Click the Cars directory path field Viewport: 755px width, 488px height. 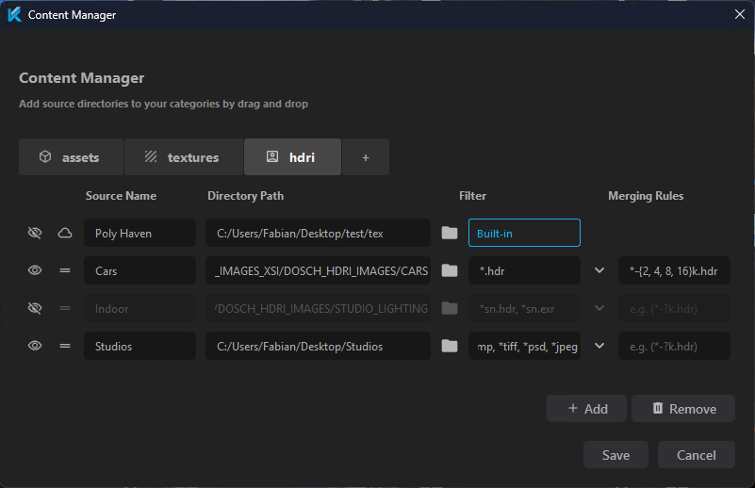pyautogui.click(x=318, y=270)
